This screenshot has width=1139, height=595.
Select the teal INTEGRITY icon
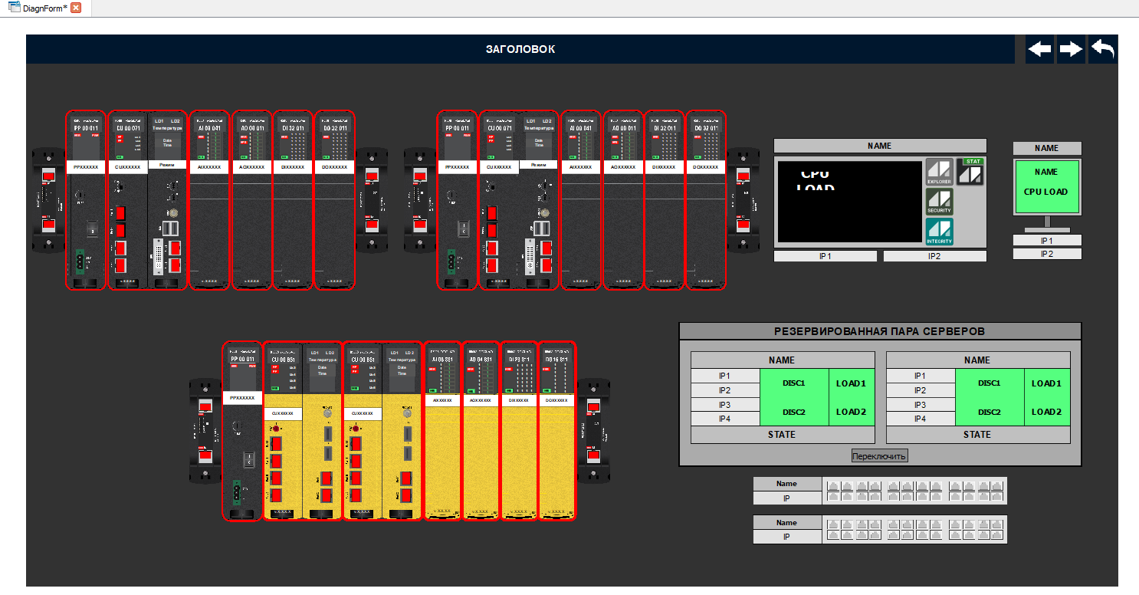939,232
